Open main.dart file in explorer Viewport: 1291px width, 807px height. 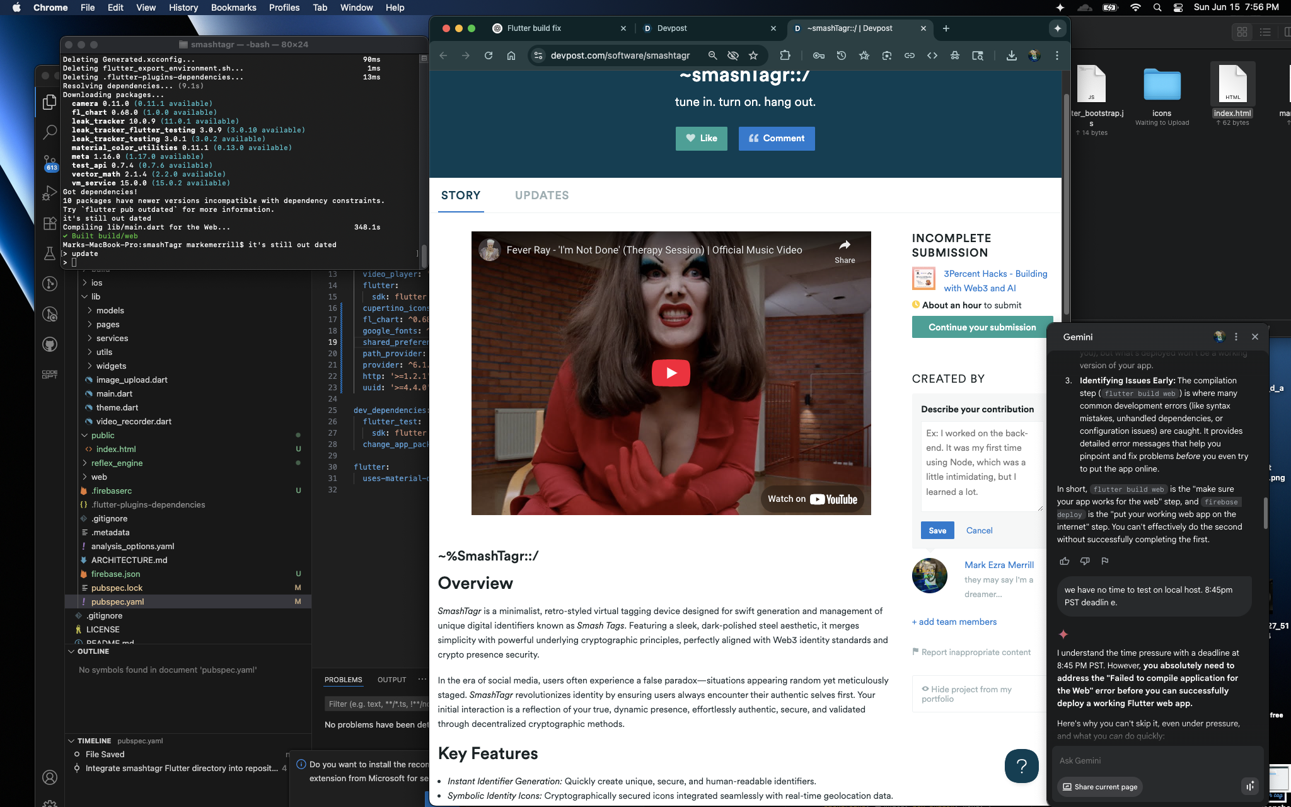click(x=114, y=393)
